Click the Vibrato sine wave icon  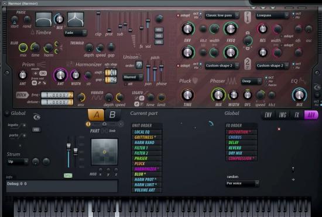point(97,98)
